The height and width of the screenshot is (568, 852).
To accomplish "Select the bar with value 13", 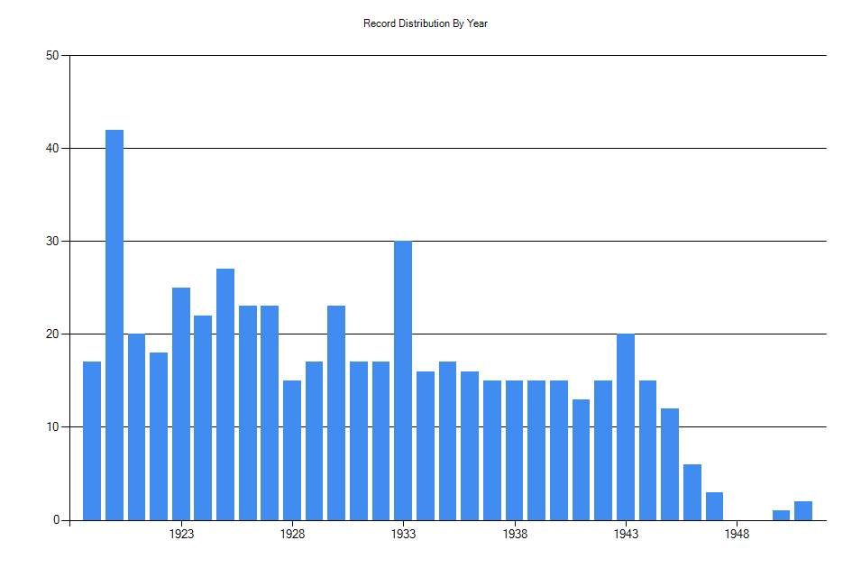I will click(x=581, y=460).
